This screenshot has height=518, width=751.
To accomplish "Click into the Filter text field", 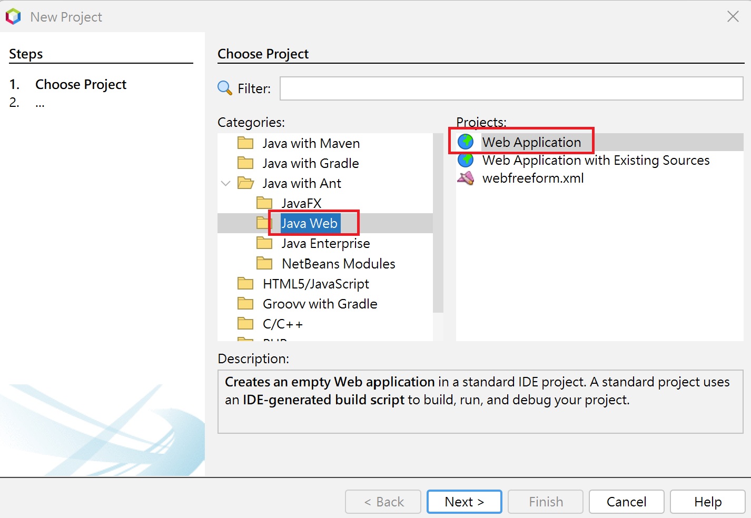I will (x=511, y=88).
